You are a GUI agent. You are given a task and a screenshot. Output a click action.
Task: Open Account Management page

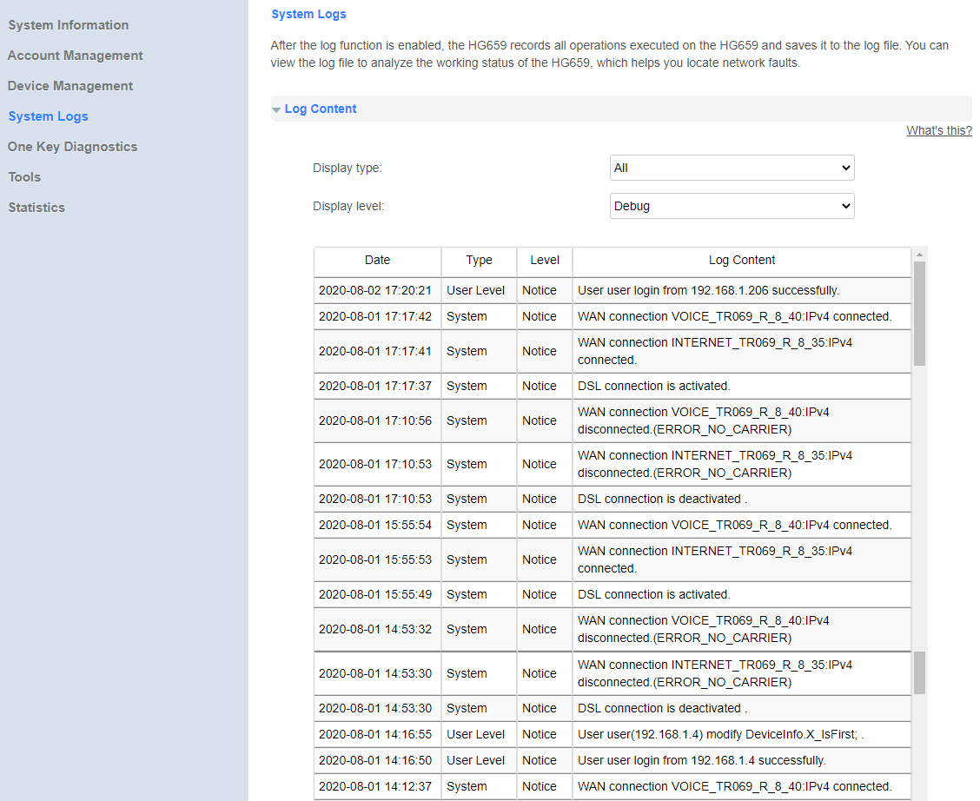coord(75,56)
